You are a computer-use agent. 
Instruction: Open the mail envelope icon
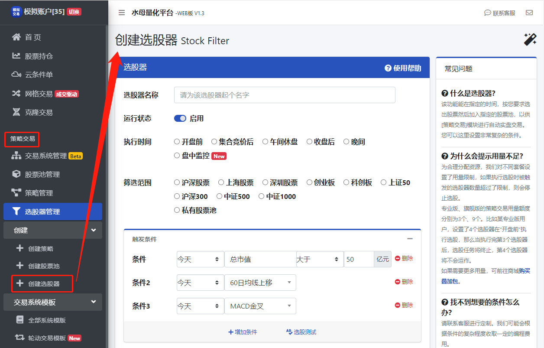(x=529, y=13)
